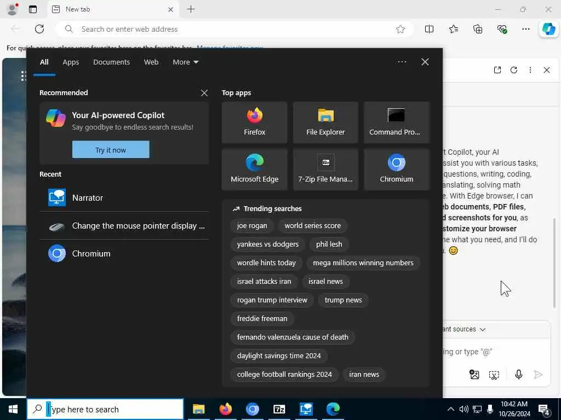561x420 pixels.
Task: Click Try it now button
Action: [x=111, y=150]
